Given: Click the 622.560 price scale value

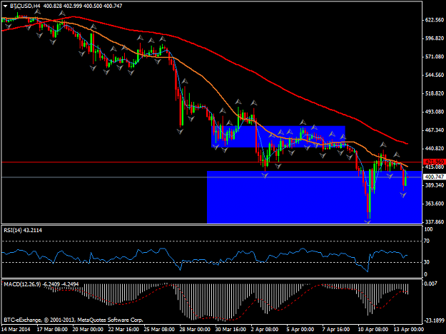Looking at the screenshot, I should [435, 20].
